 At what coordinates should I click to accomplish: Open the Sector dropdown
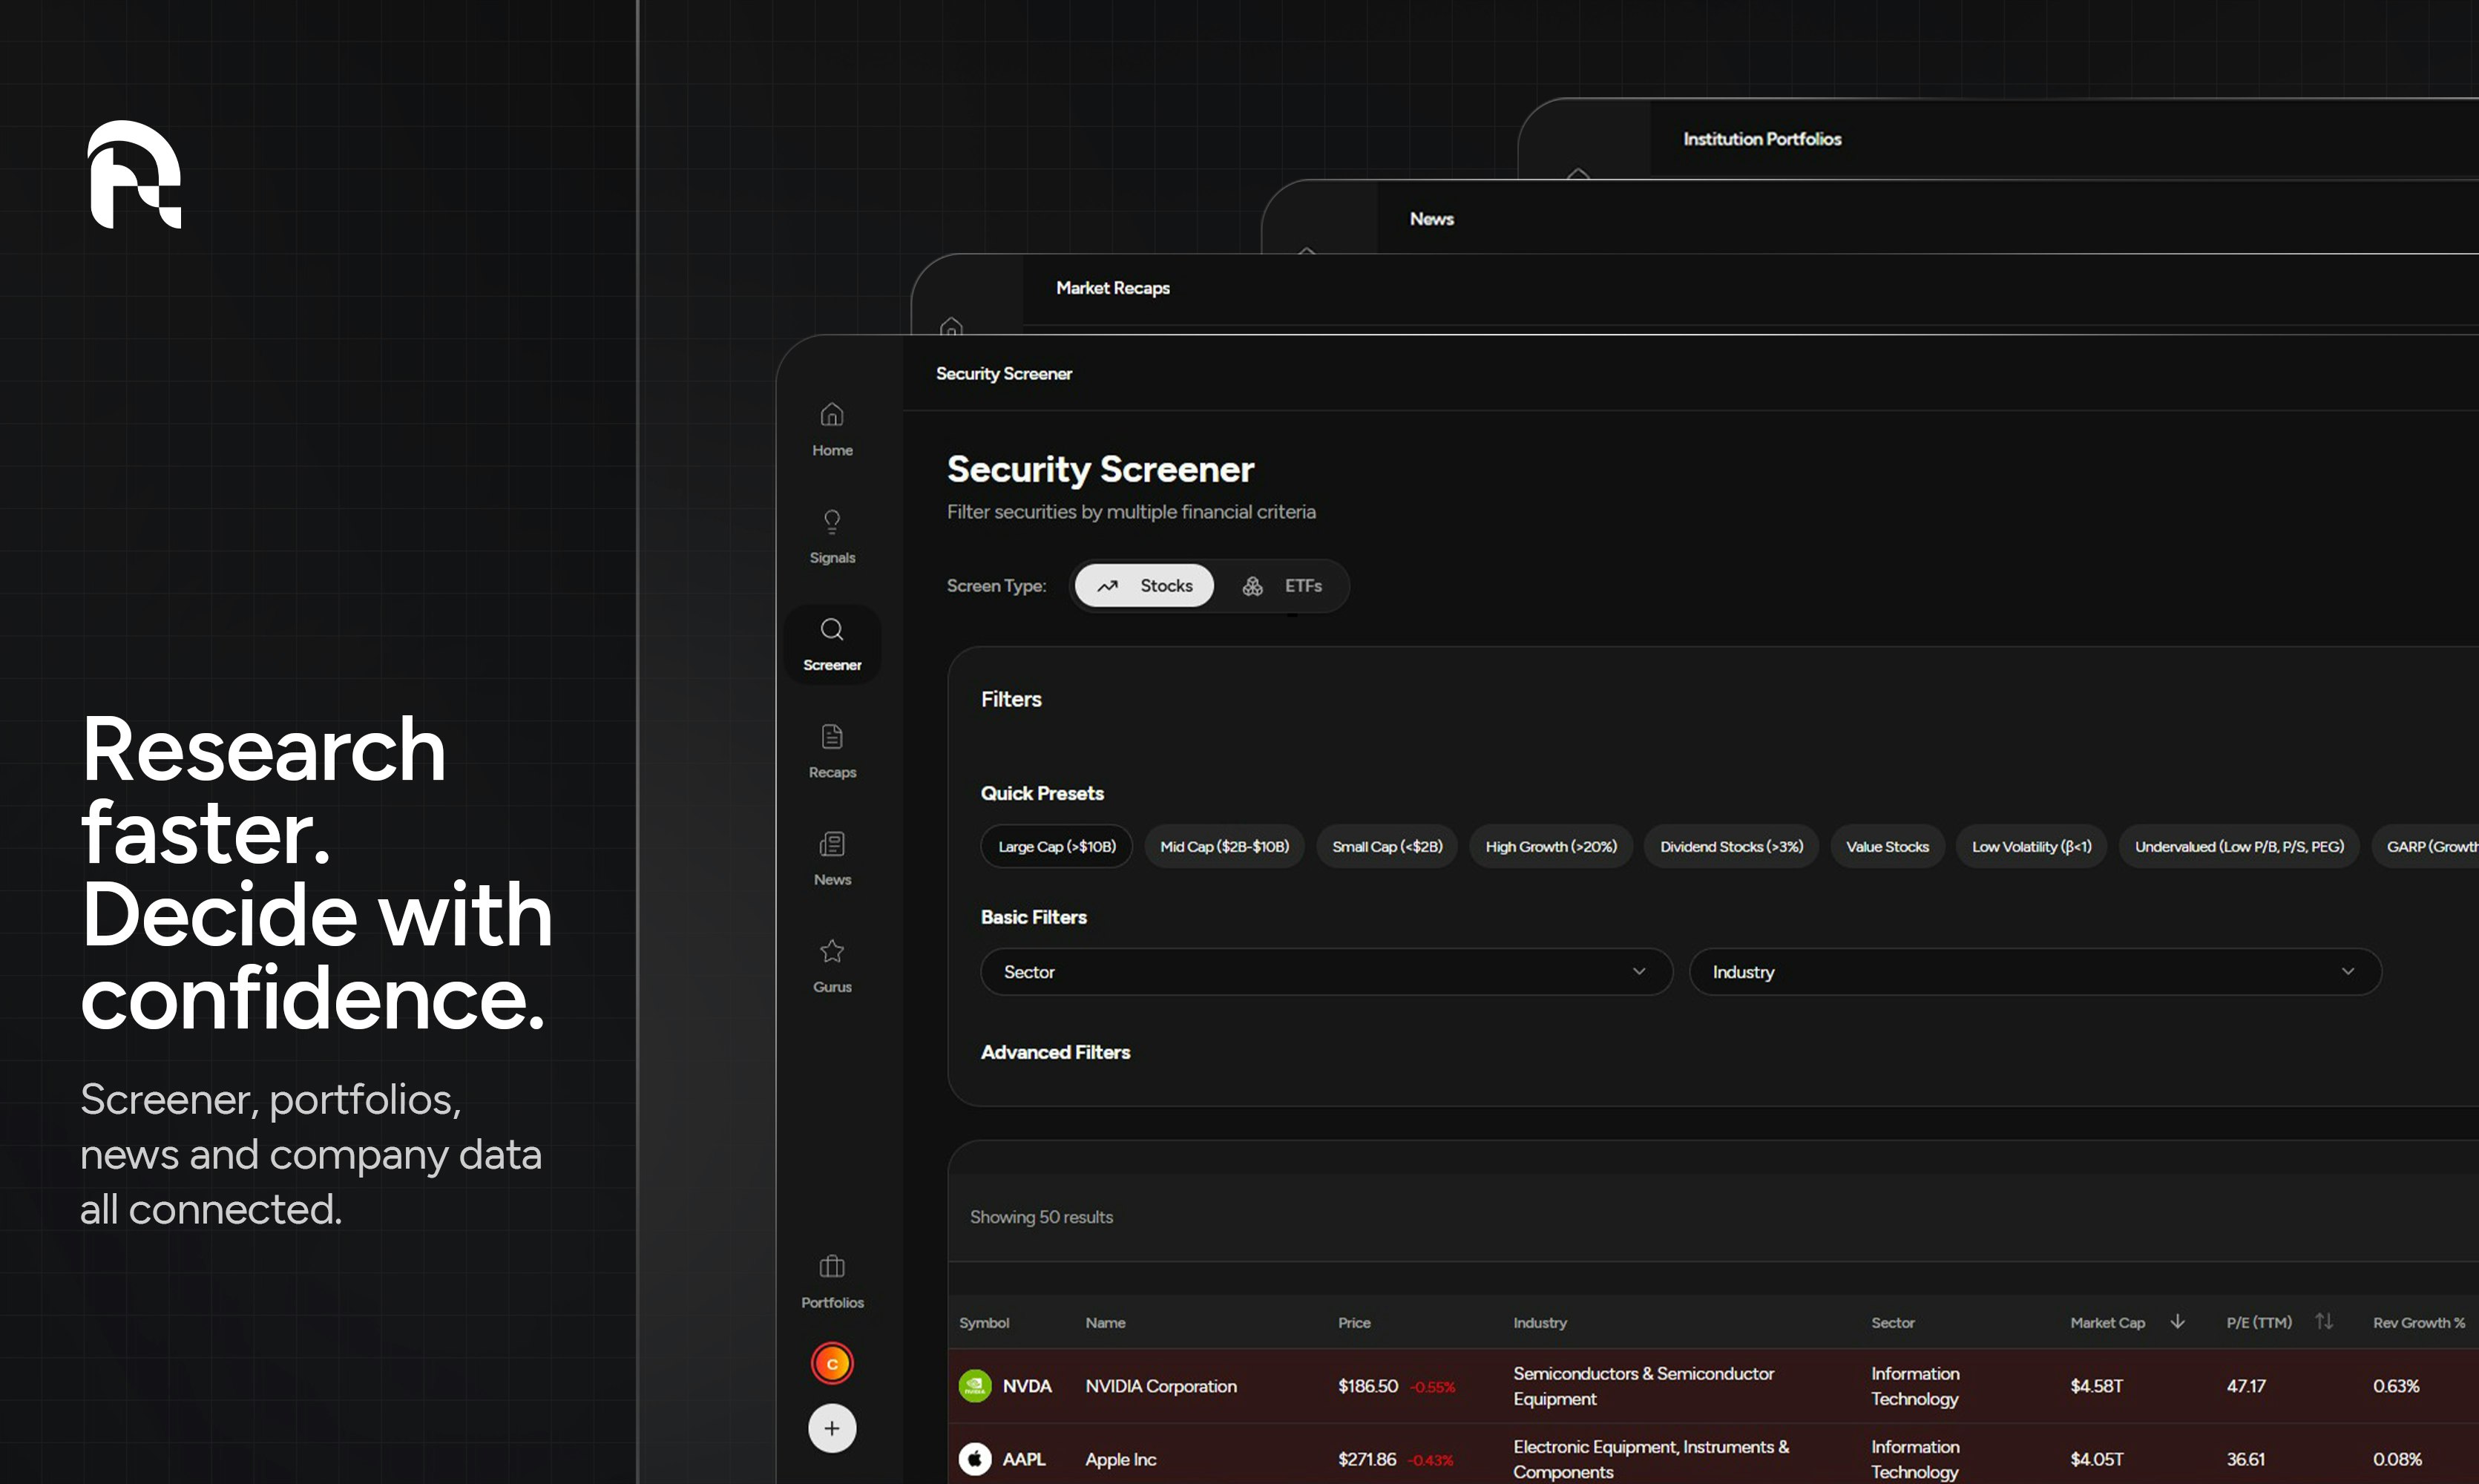point(1327,971)
